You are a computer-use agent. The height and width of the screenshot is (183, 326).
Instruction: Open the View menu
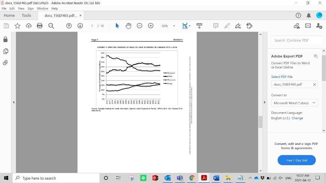[21, 9]
